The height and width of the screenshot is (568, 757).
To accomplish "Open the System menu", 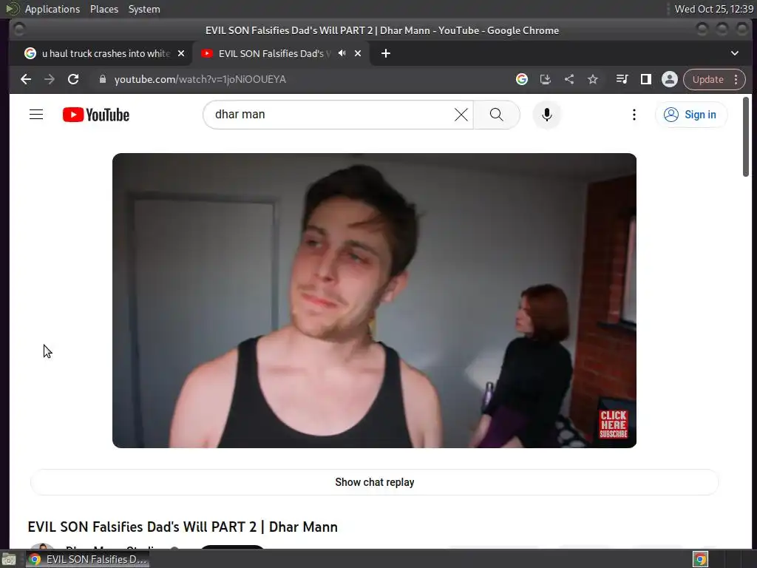I will pos(144,9).
